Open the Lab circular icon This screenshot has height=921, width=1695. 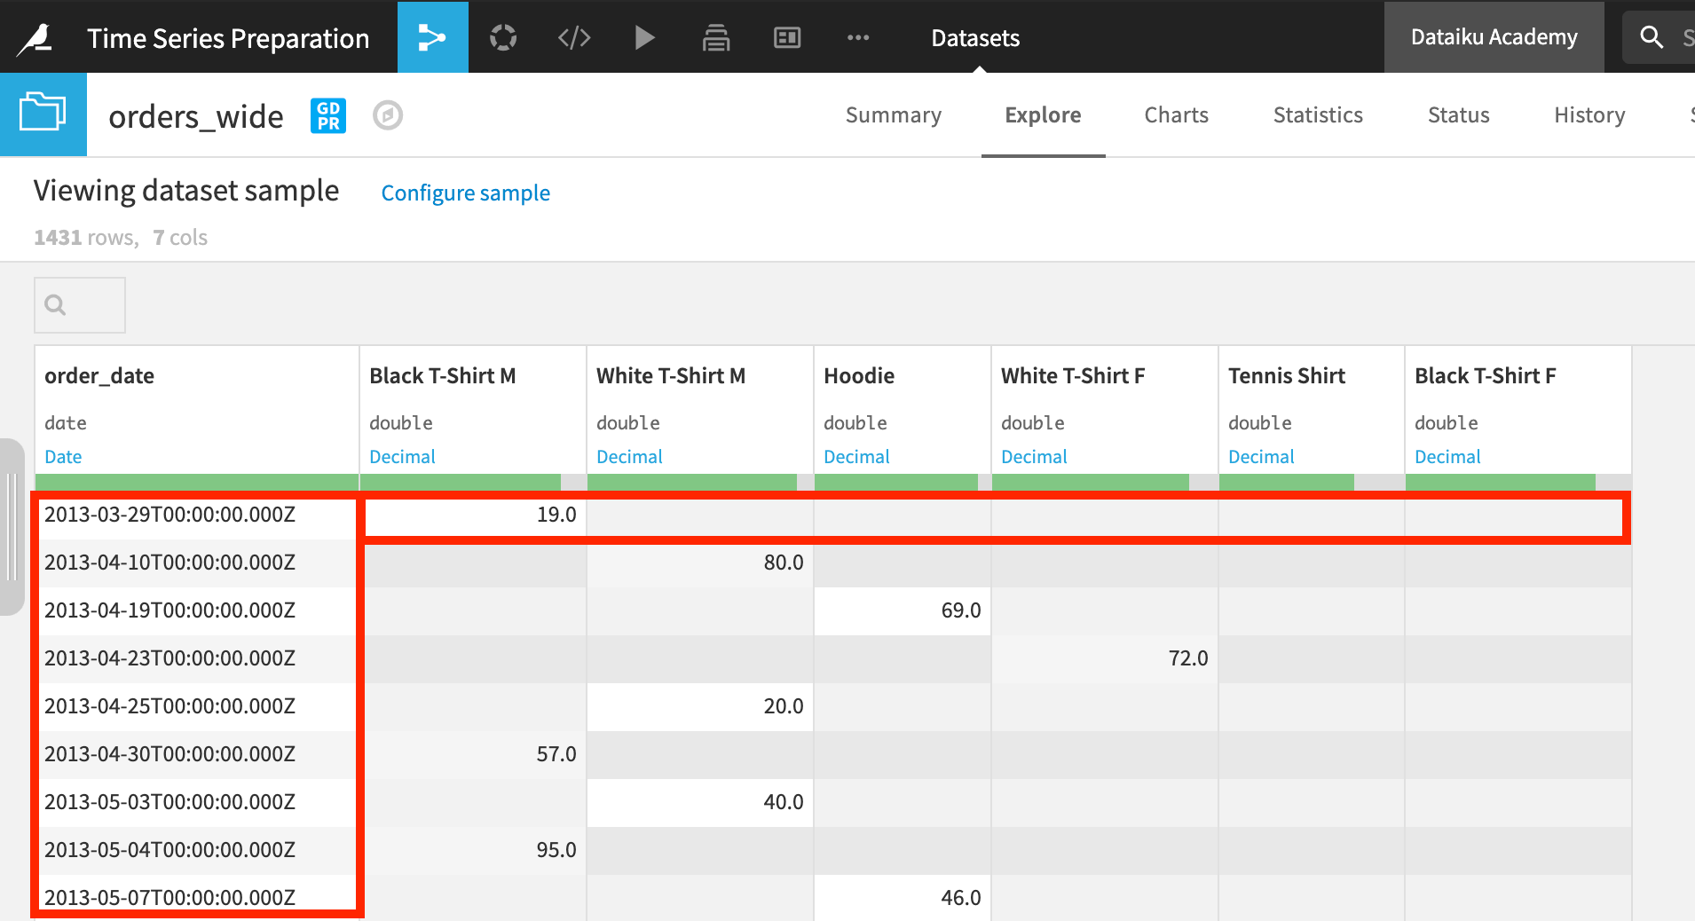coord(503,37)
